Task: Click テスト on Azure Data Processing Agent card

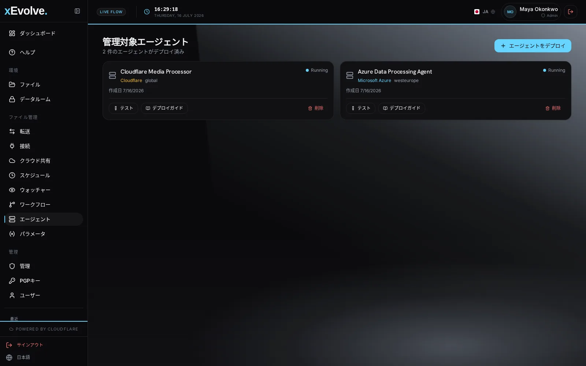Action: (x=361, y=108)
